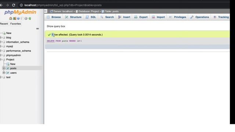The height and width of the screenshot is (132, 235).
Task: Expand the test database node
Action: 1,77
